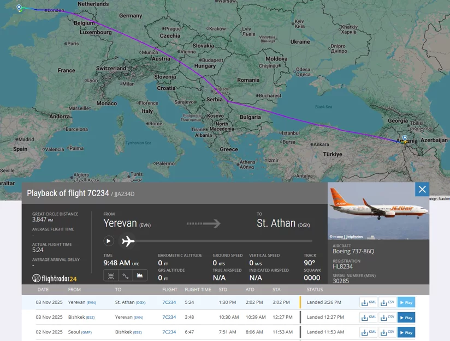Image resolution: width=450 pixels, height=341 pixels.
Task: Download KML for the Bishkek–Yerevan flight
Action: pos(369,317)
